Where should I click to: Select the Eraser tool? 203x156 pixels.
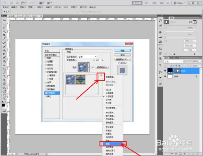[x=4, y=57]
